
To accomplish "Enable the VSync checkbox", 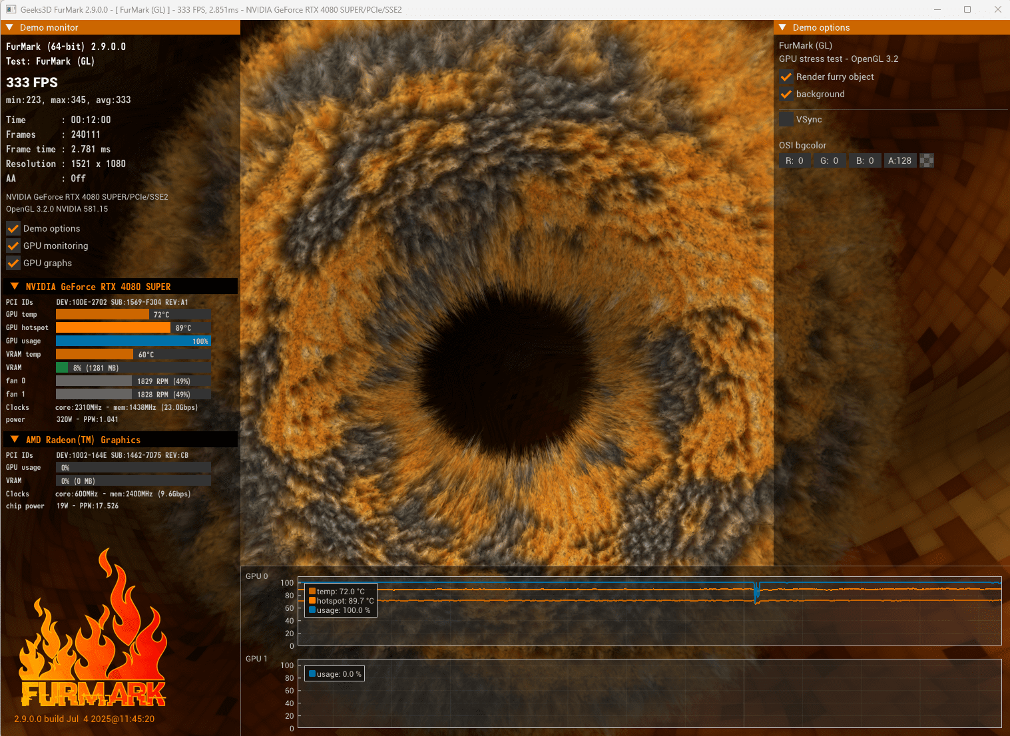I will click(x=786, y=119).
